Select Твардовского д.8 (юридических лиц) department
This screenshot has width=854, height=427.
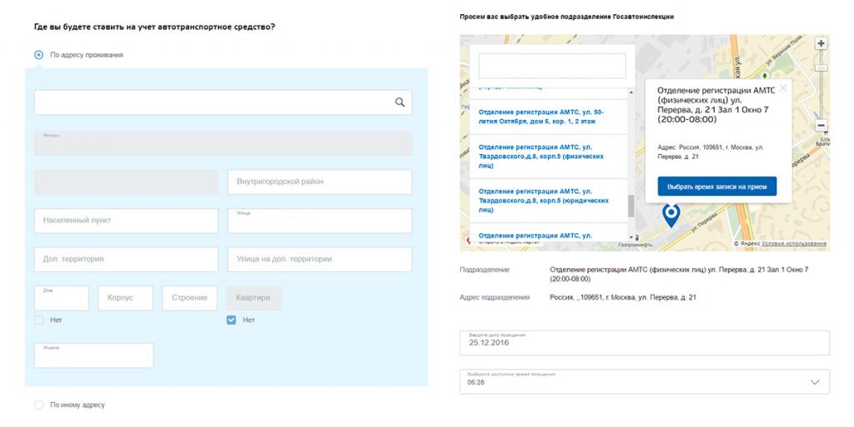[544, 201]
